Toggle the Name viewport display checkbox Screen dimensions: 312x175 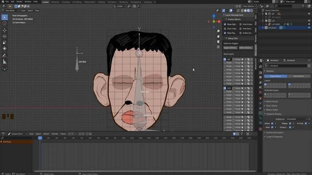click(272, 123)
